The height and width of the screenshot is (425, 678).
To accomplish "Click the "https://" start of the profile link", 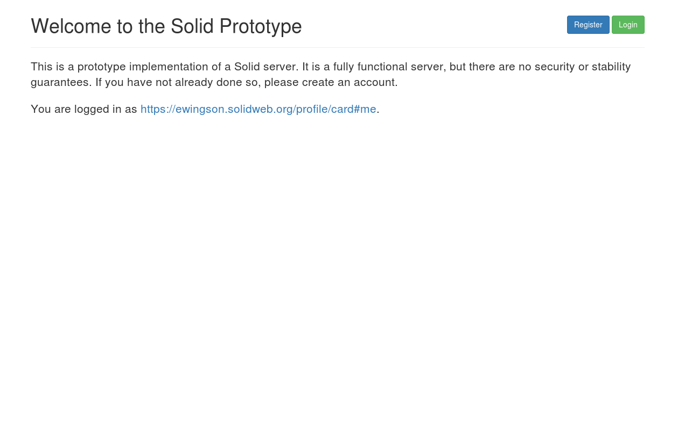I will [x=157, y=109].
